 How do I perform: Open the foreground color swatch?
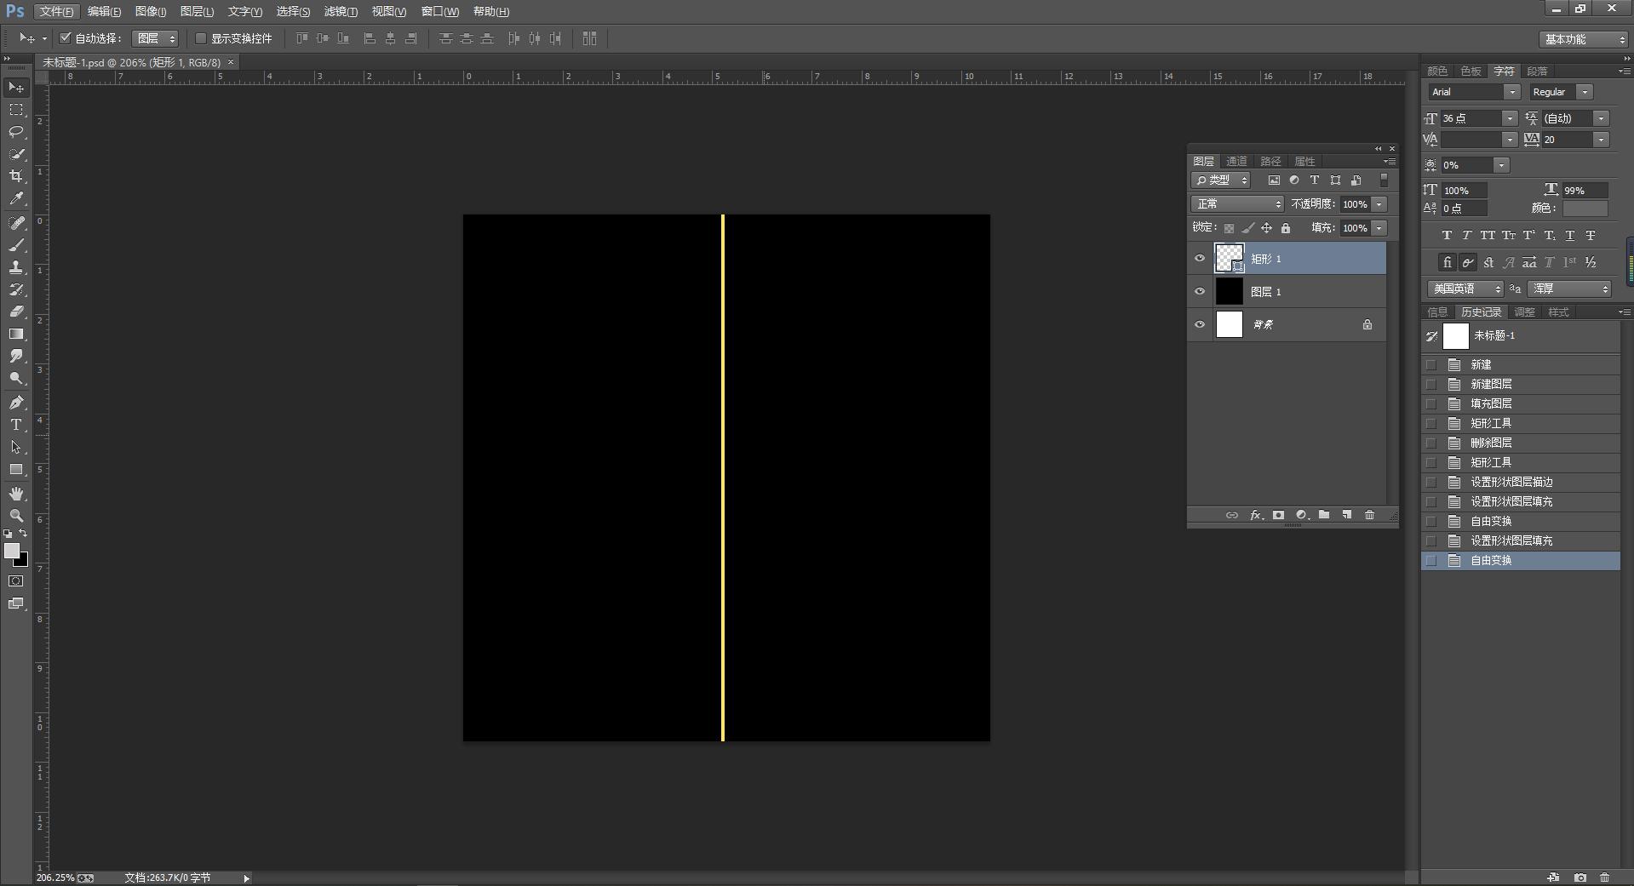(x=12, y=551)
